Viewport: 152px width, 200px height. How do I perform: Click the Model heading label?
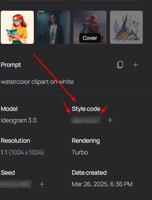[9, 109]
